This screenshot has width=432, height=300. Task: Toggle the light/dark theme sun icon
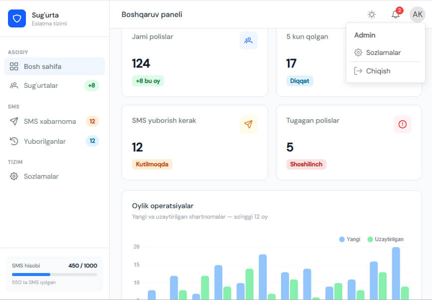coord(371,14)
